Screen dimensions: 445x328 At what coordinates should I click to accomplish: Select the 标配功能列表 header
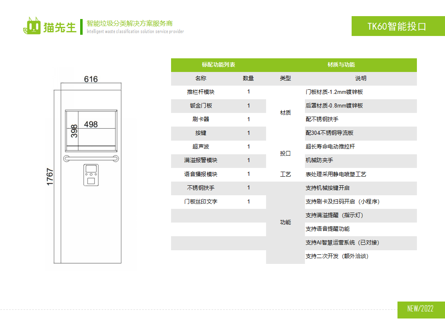coord(219,65)
